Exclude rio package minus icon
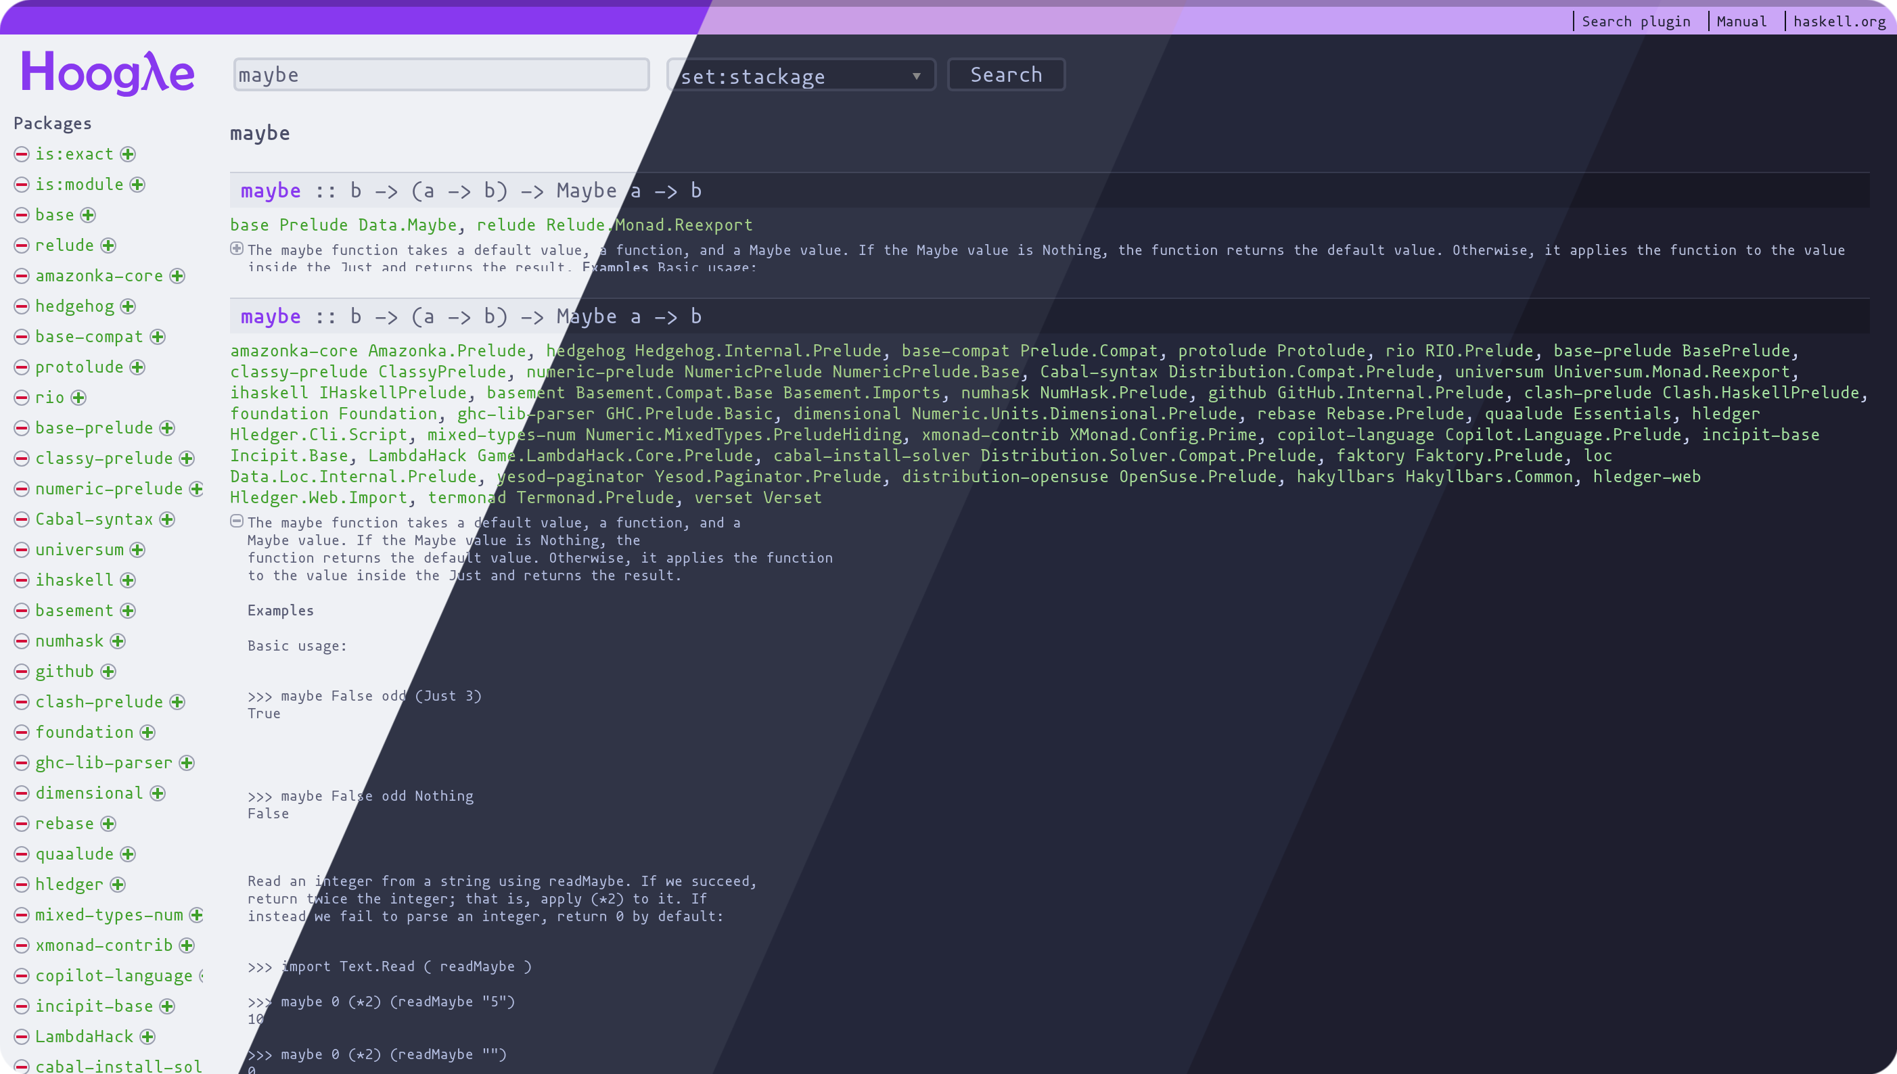Image resolution: width=1897 pixels, height=1074 pixels. pyautogui.click(x=22, y=398)
